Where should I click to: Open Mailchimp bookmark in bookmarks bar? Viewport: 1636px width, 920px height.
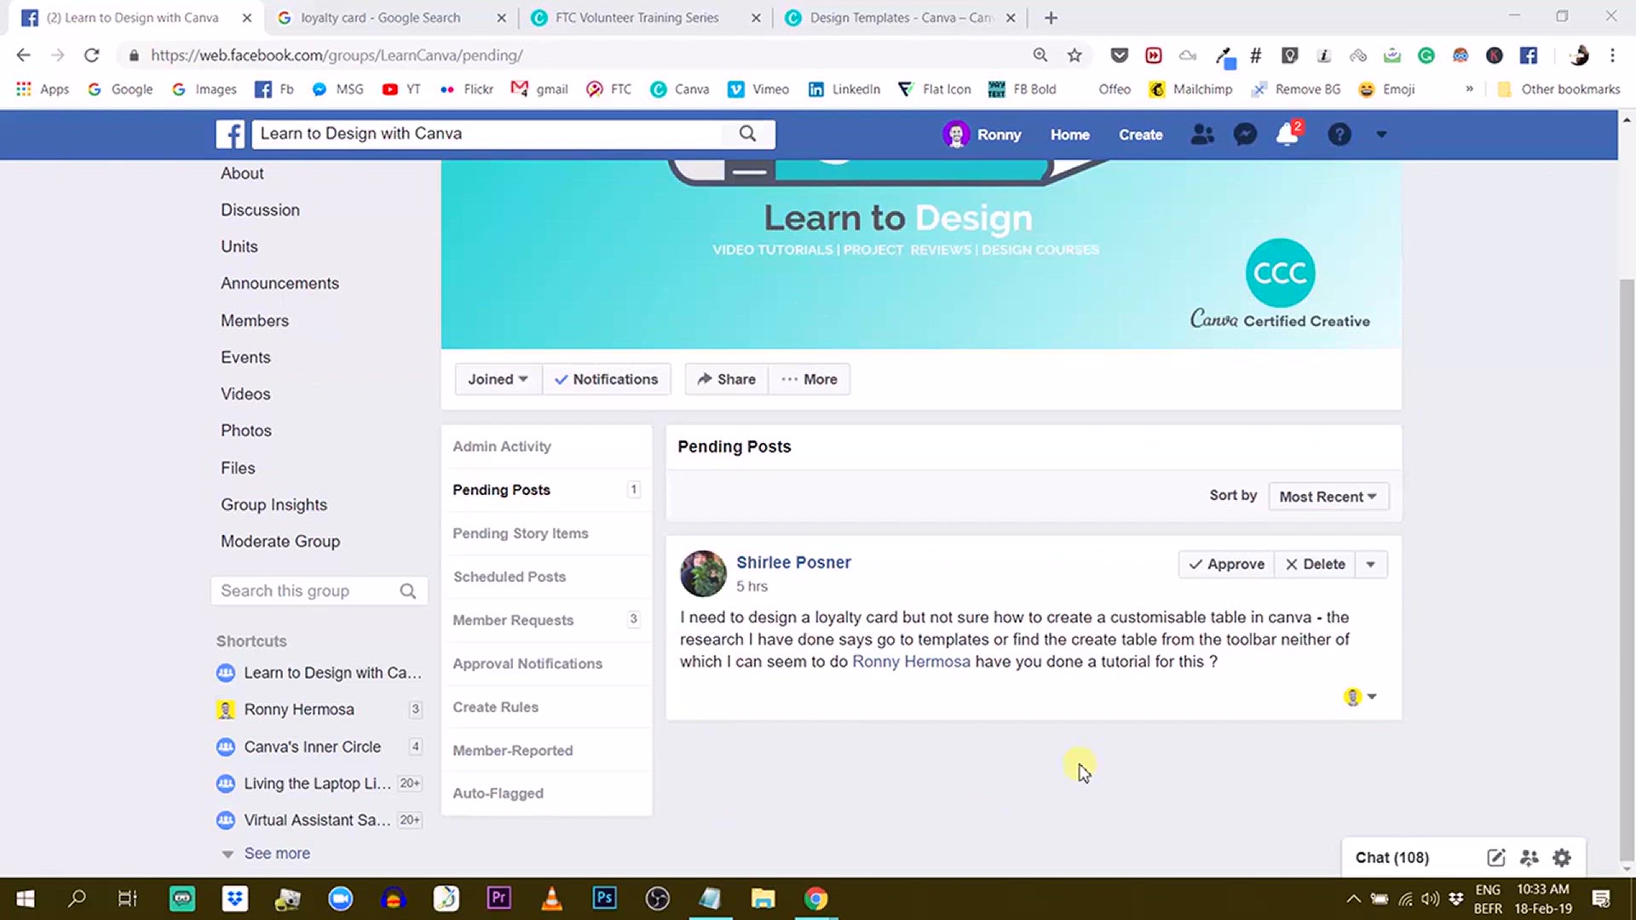click(1190, 89)
